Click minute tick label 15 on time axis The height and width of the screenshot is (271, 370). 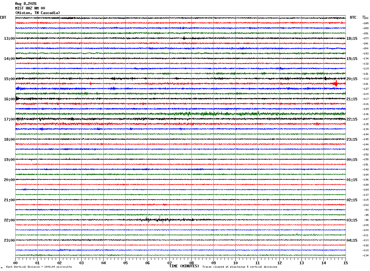[346, 263]
